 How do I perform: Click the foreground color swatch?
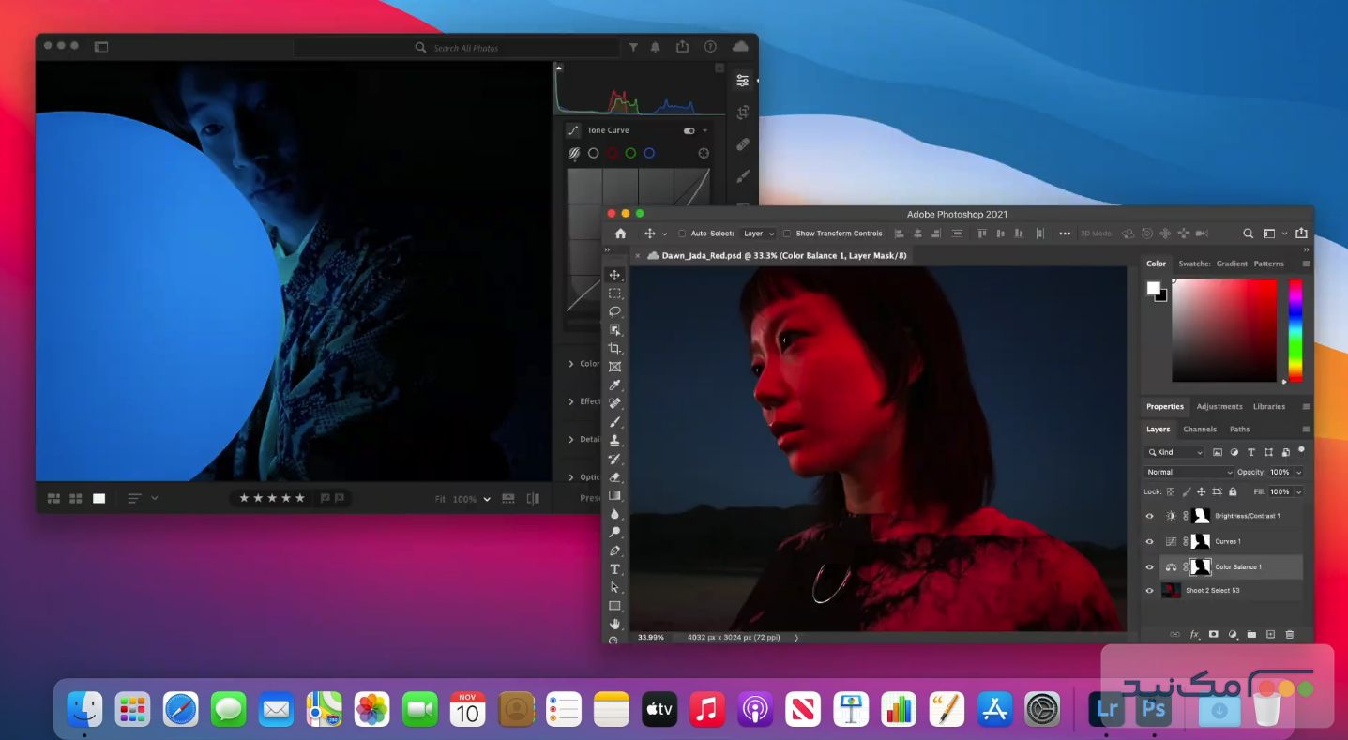tap(1154, 287)
